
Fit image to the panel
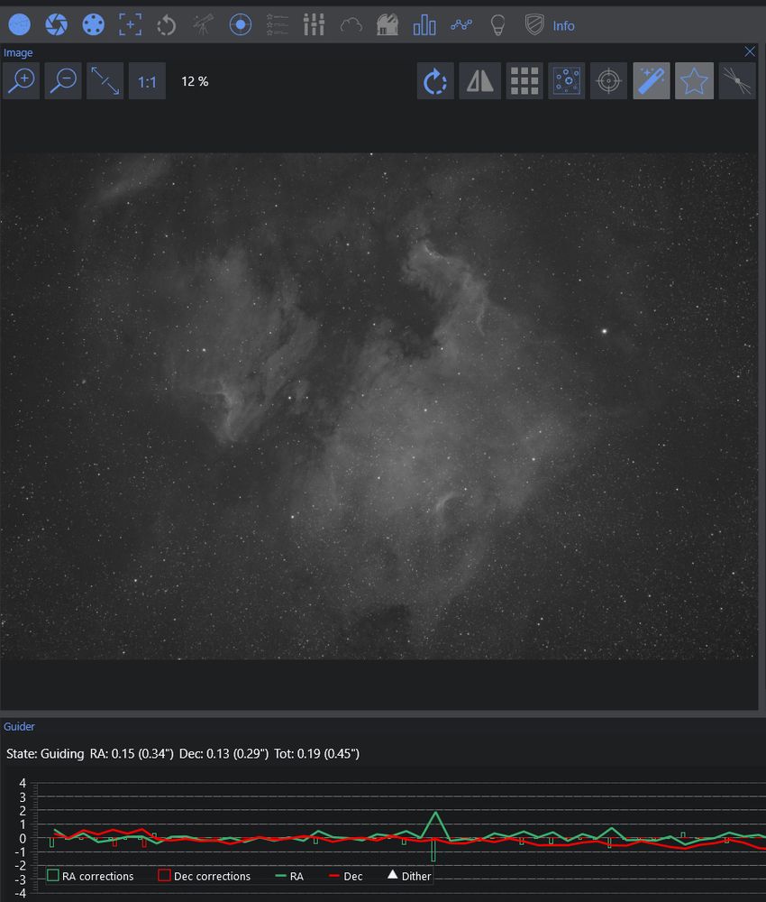tap(105, 80)
